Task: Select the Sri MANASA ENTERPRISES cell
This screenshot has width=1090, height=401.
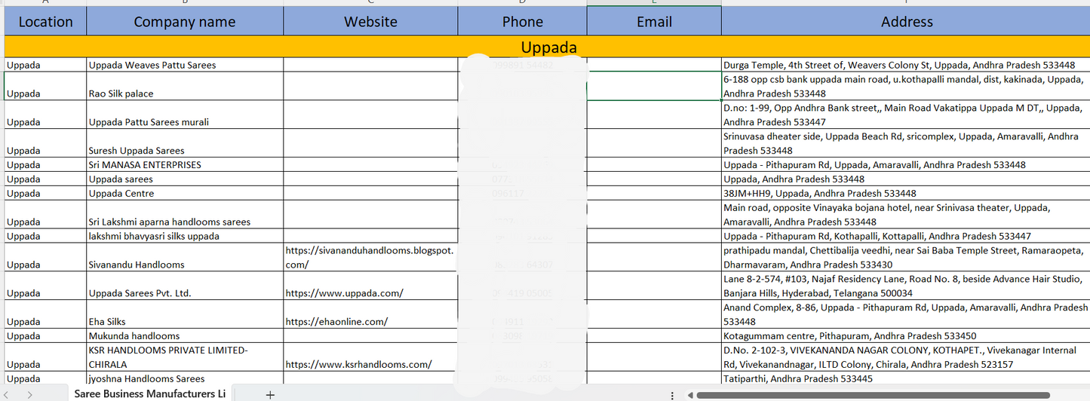Action: coord(185,165)
